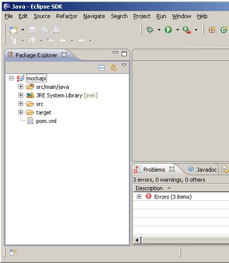Viewport: 229px width, 263px height.
Task: Click the New Java Package icon
Action: coord(212,30)
